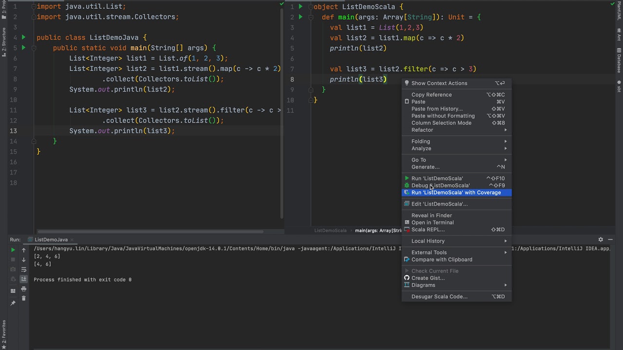Choose Debug 'ListDemoScala' from context menu

click(x=440, y=185)
